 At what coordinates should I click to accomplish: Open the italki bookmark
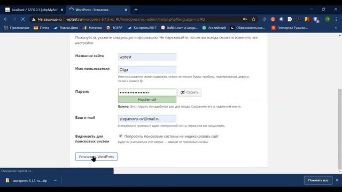click(x=180, y=28)
